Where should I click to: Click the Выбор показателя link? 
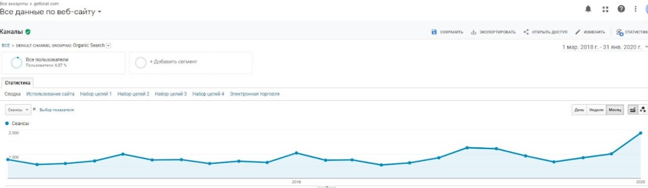(x=56, y=110)
